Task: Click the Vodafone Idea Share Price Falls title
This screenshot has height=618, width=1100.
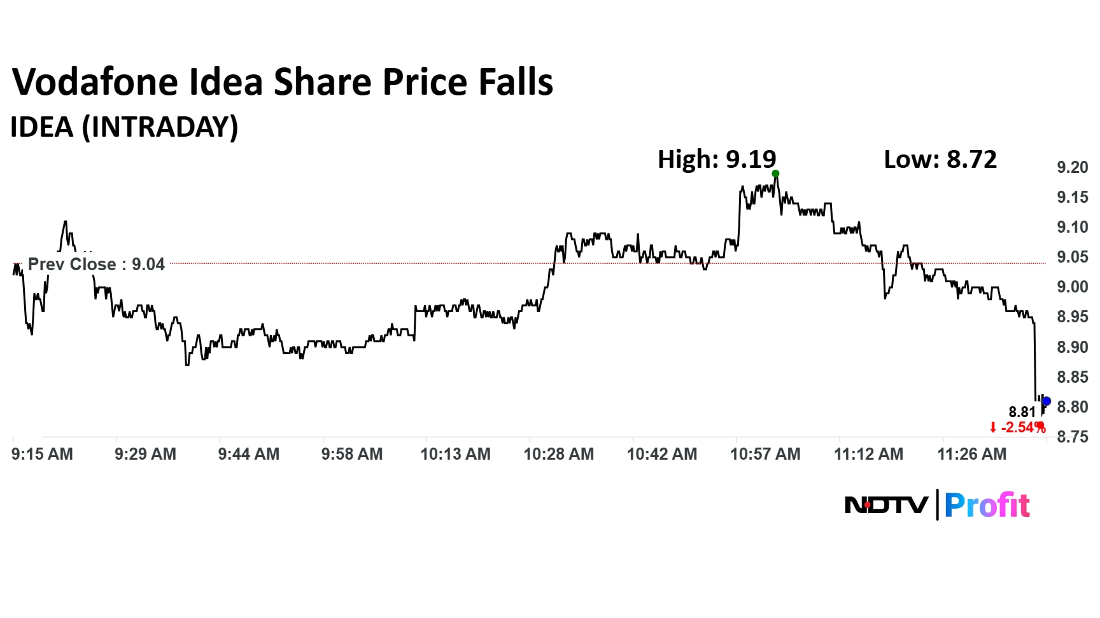Action: coord(283,82)
